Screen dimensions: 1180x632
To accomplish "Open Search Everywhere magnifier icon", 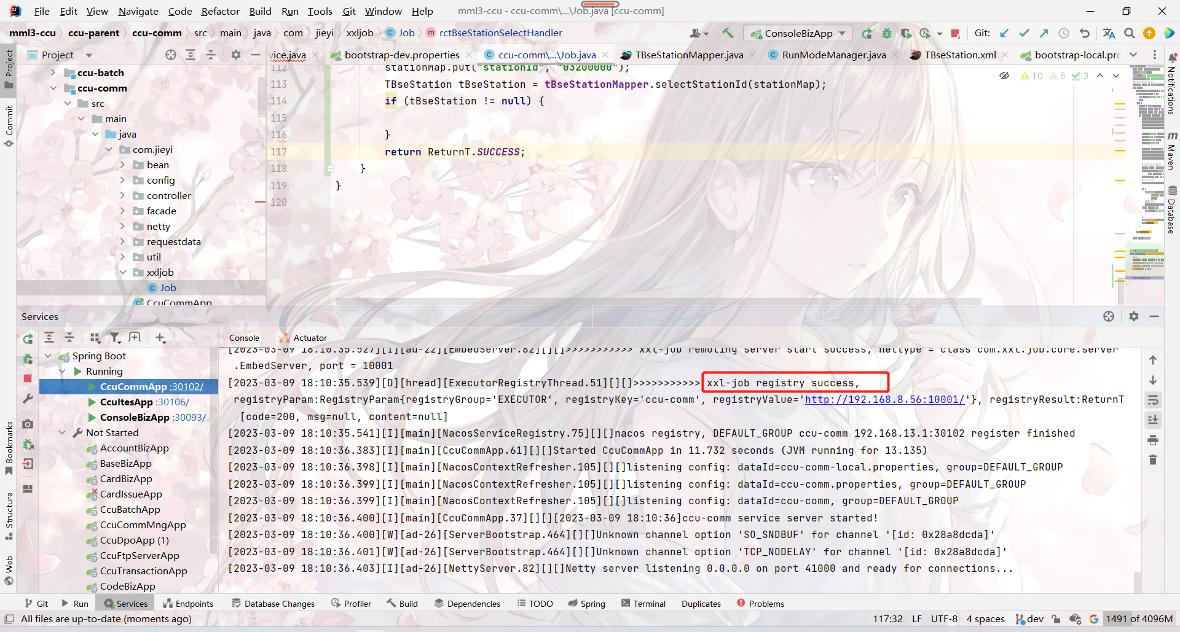I will (1129, 33).
